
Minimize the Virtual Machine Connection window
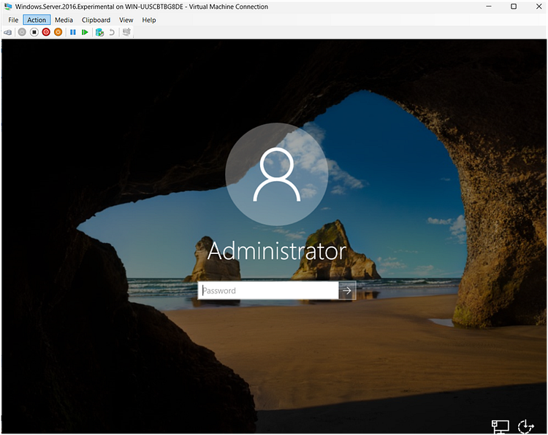pyautogui.click(x=489, y=7)
